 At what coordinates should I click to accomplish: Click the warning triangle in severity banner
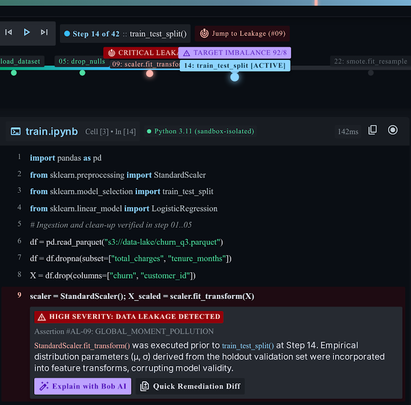coord(42,317)
